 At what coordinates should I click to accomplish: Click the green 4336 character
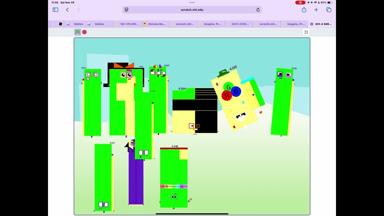tap(282, 102)
